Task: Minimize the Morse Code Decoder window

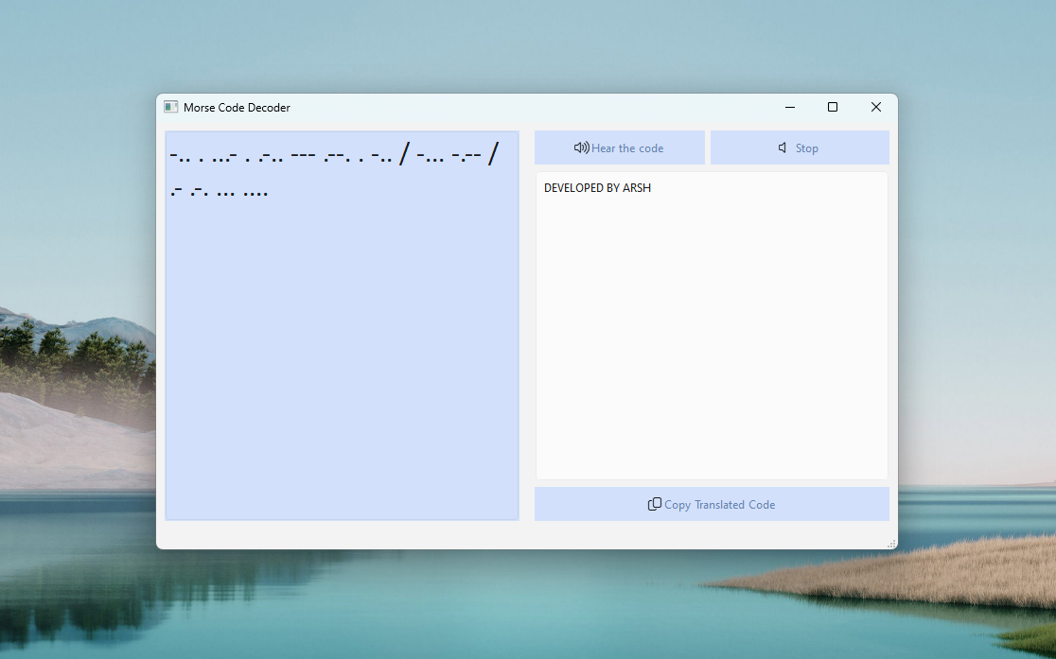Action: [x=790, y=107]
